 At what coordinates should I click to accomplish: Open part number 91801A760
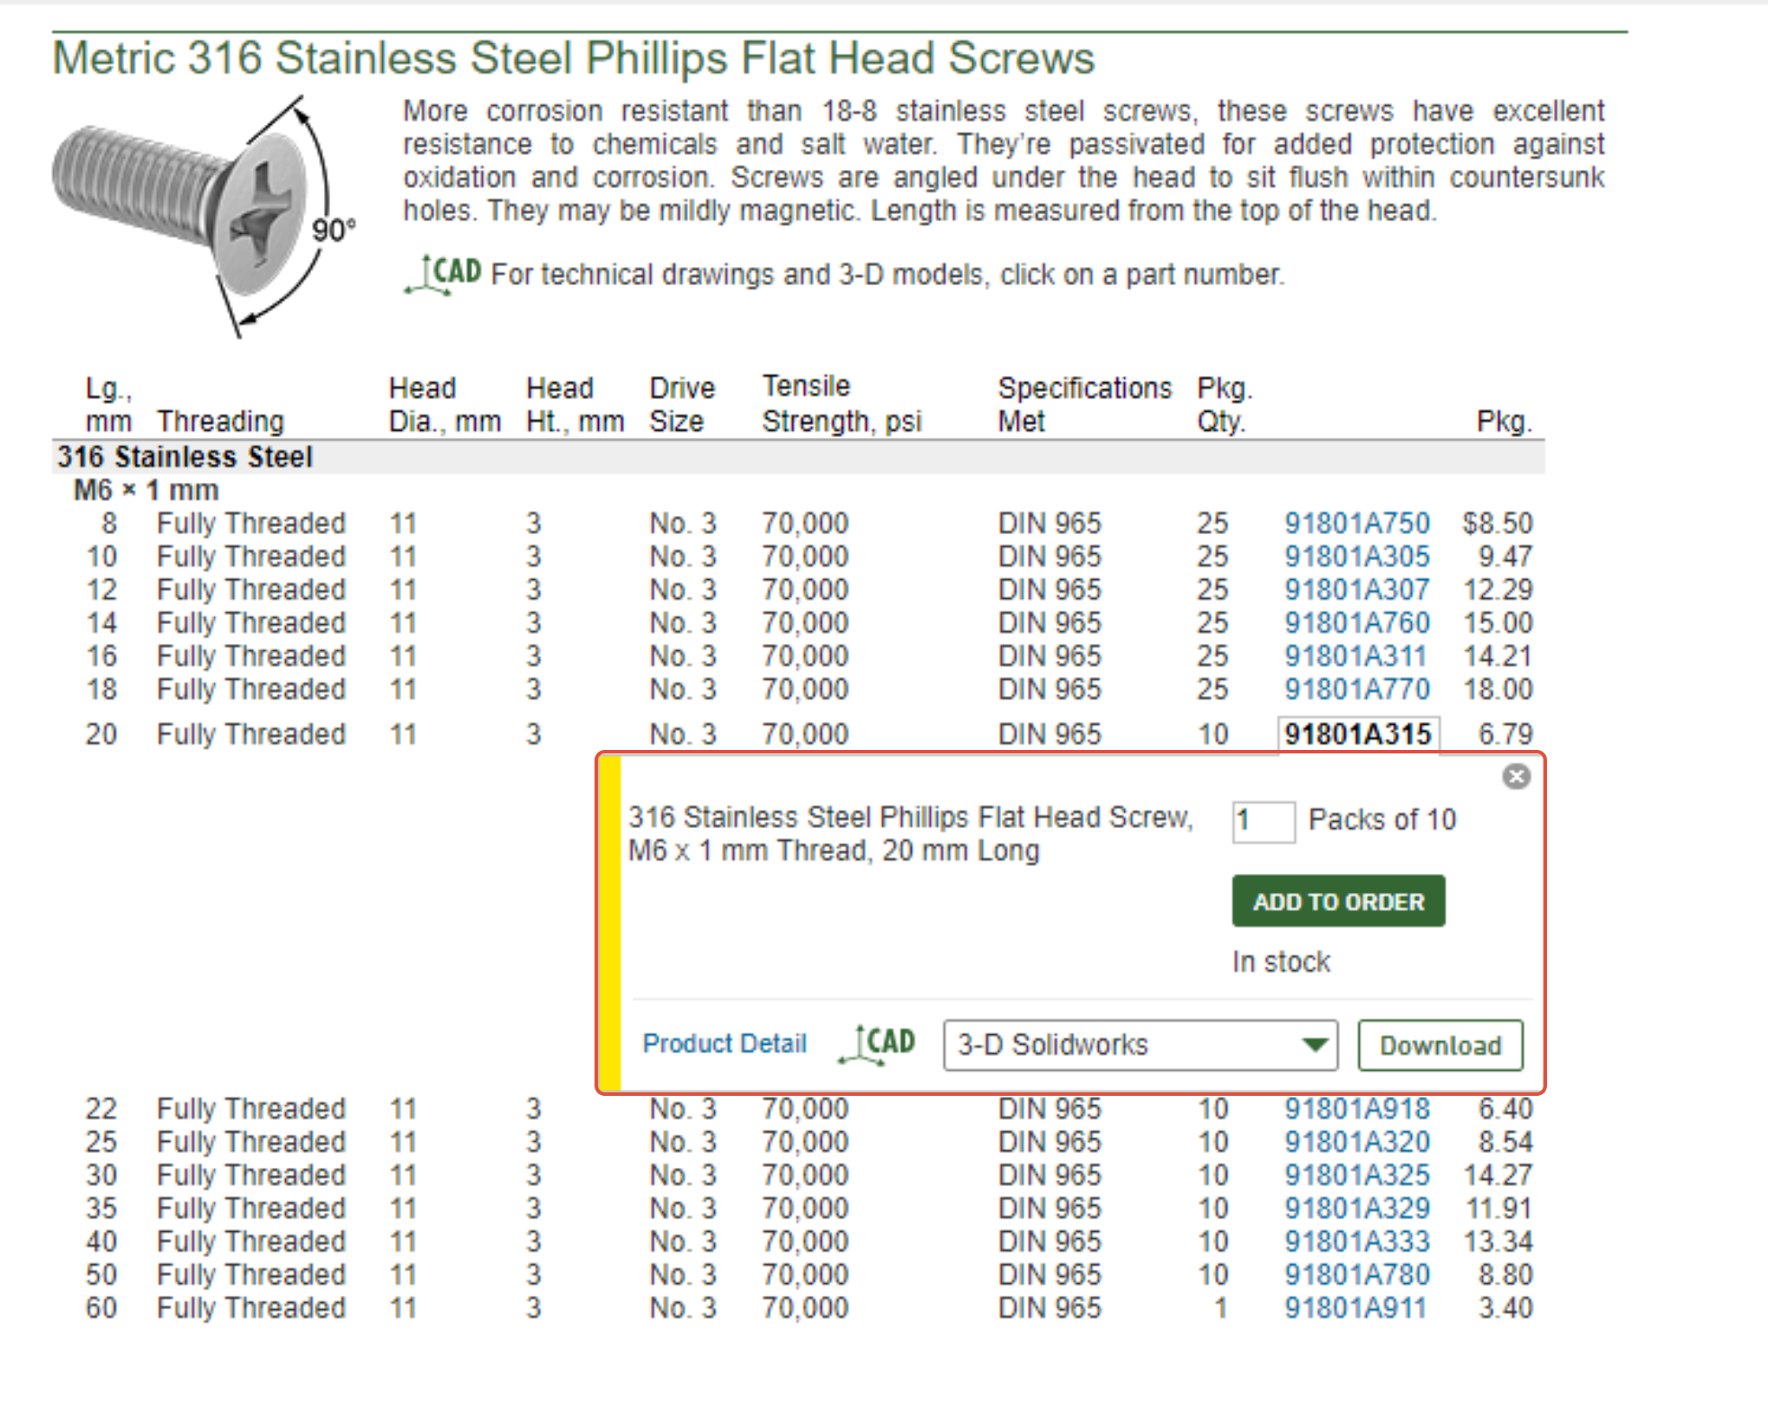coord(1356,622)
